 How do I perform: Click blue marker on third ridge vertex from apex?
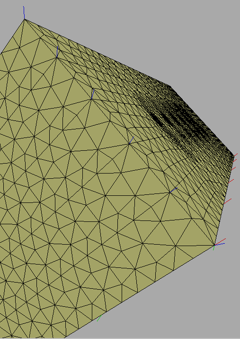[x=93, y=94]
